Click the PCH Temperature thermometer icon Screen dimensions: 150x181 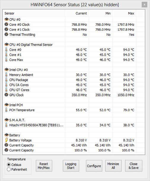pos(6,110)
